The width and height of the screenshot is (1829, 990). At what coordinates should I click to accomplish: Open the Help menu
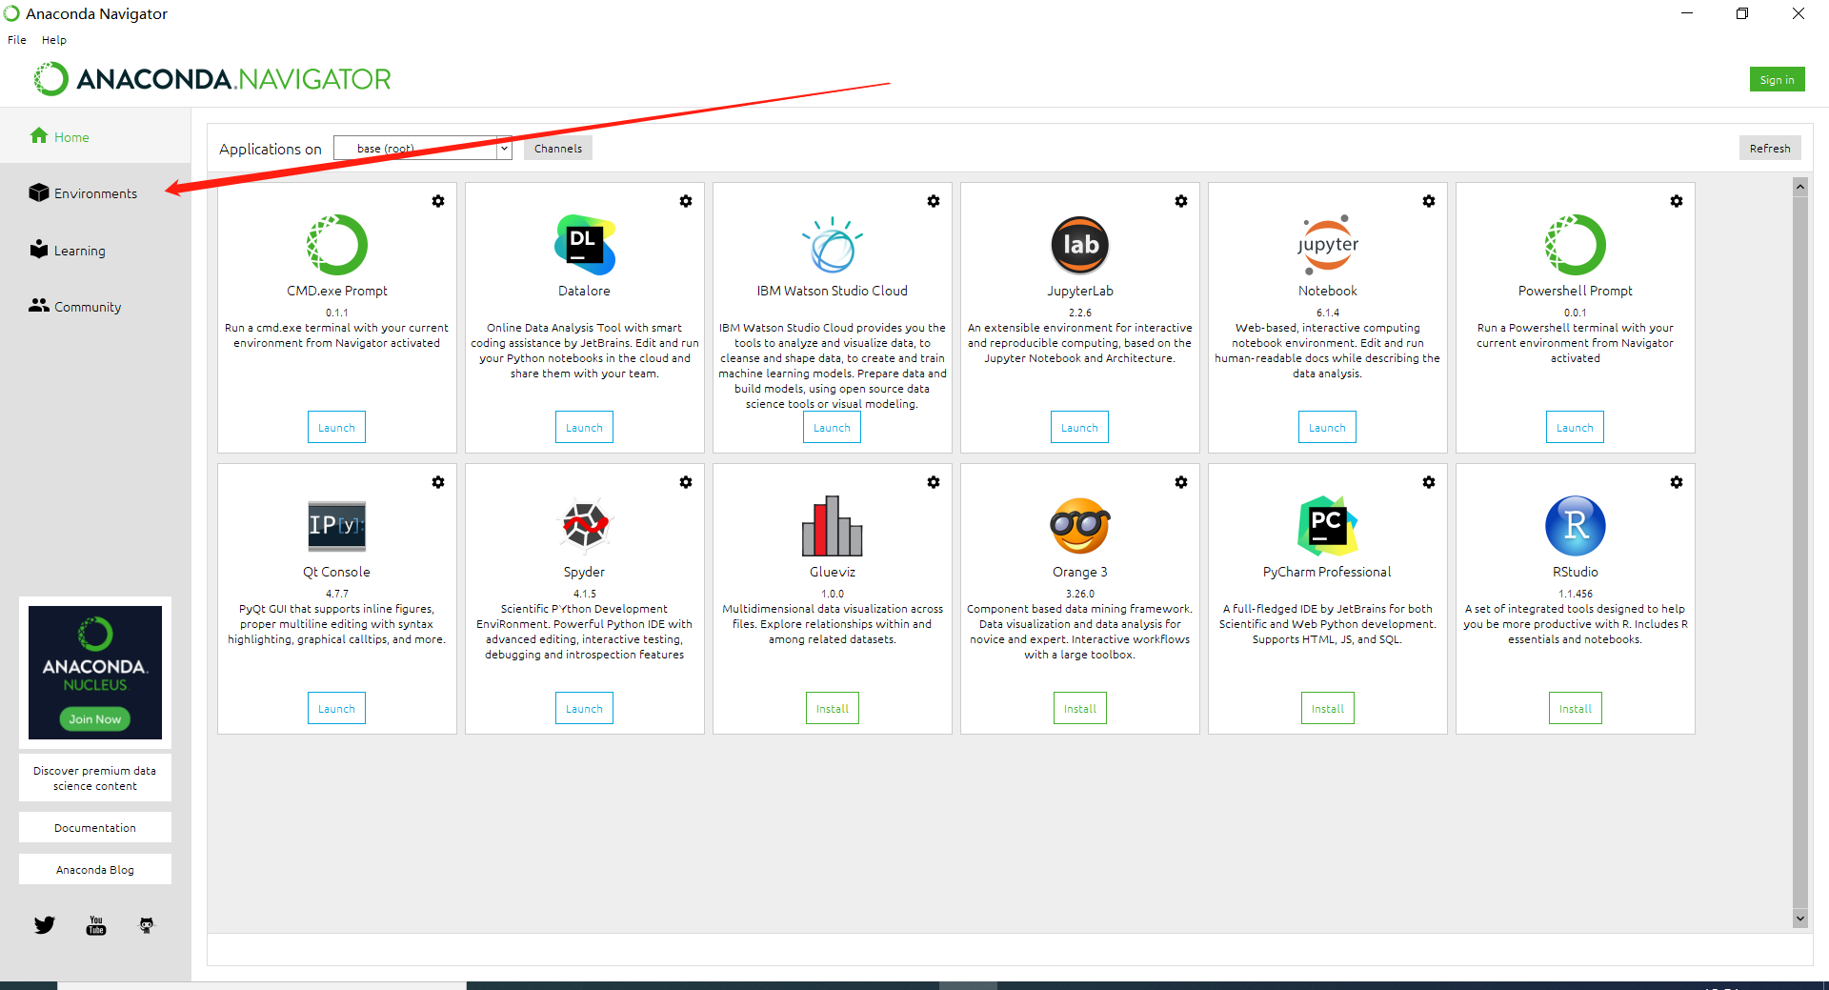click(54, 40)
